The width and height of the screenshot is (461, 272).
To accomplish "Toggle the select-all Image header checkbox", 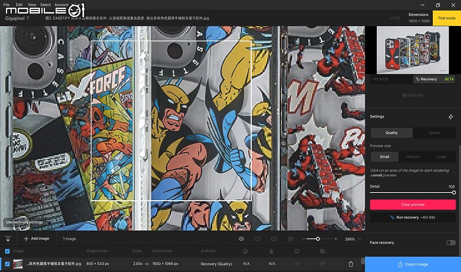I will pos(7,251).
